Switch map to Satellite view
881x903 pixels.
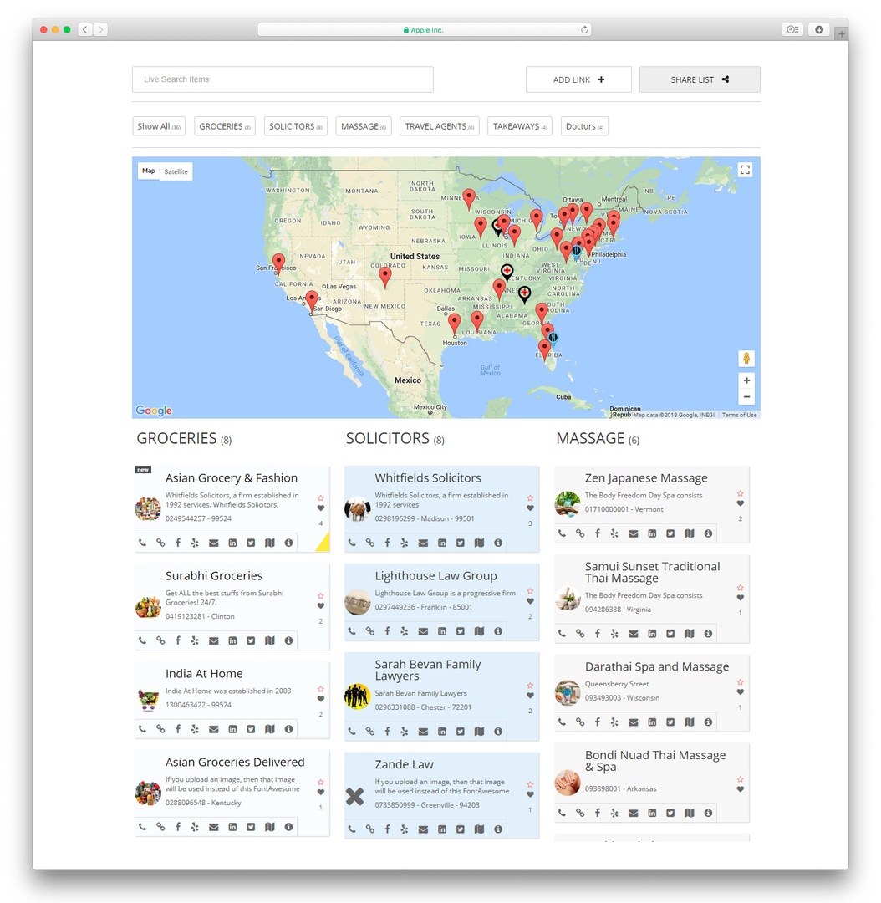pos(176,171)
